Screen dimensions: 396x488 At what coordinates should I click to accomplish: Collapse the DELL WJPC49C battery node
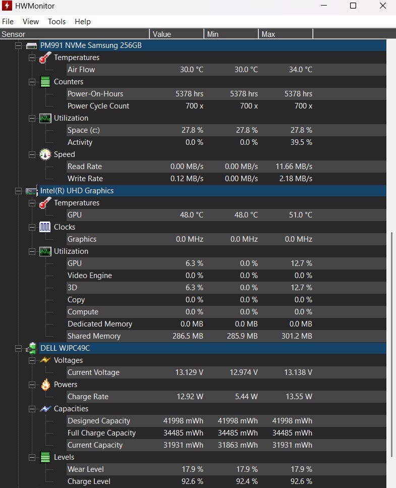pyautogui.click(x=19, y=348)
